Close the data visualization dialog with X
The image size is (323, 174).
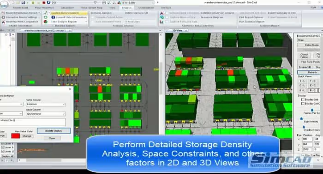(x=70, y=89)
